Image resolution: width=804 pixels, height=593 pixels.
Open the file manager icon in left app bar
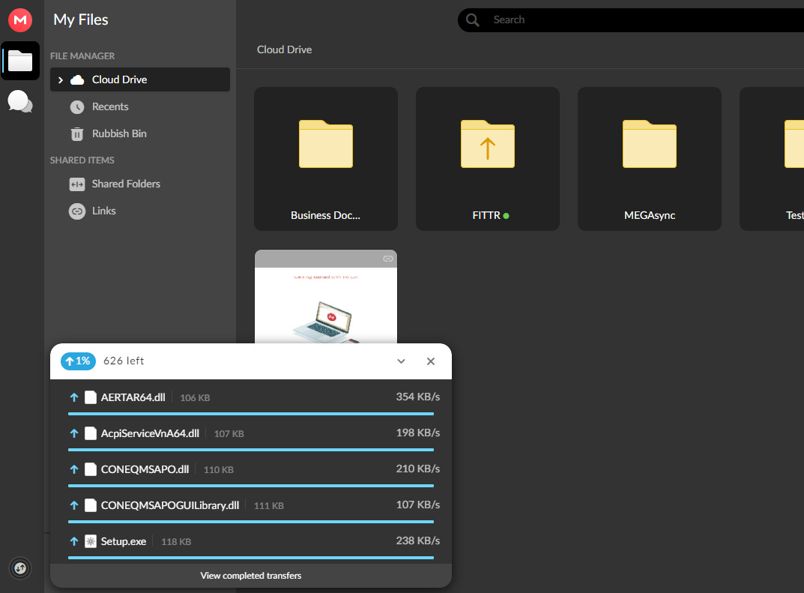(19, 60)
